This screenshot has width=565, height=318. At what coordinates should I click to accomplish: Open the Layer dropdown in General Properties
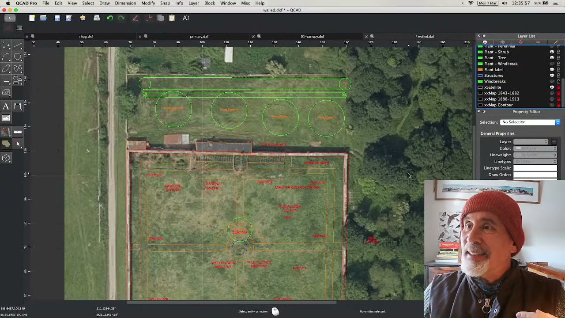click(530, 142)
